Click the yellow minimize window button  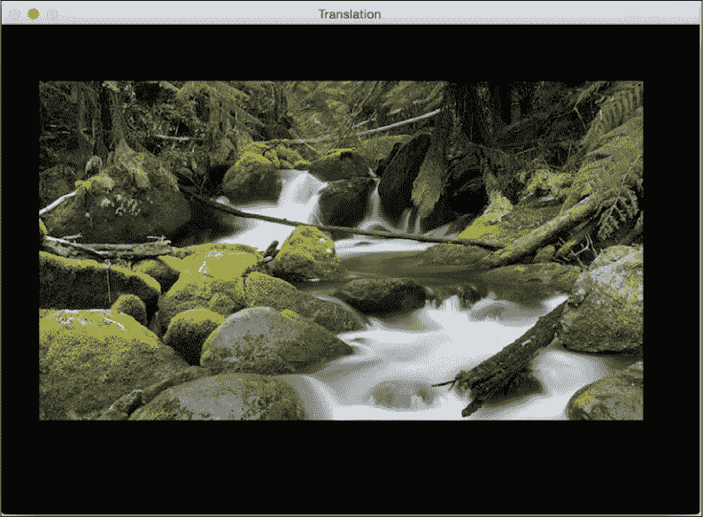pyautogui.click(x=34, y=14)
